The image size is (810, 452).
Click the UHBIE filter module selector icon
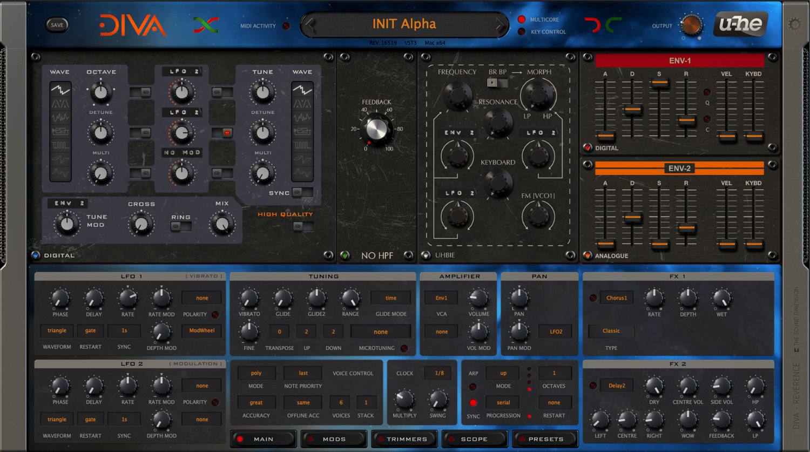pos(426,255)
